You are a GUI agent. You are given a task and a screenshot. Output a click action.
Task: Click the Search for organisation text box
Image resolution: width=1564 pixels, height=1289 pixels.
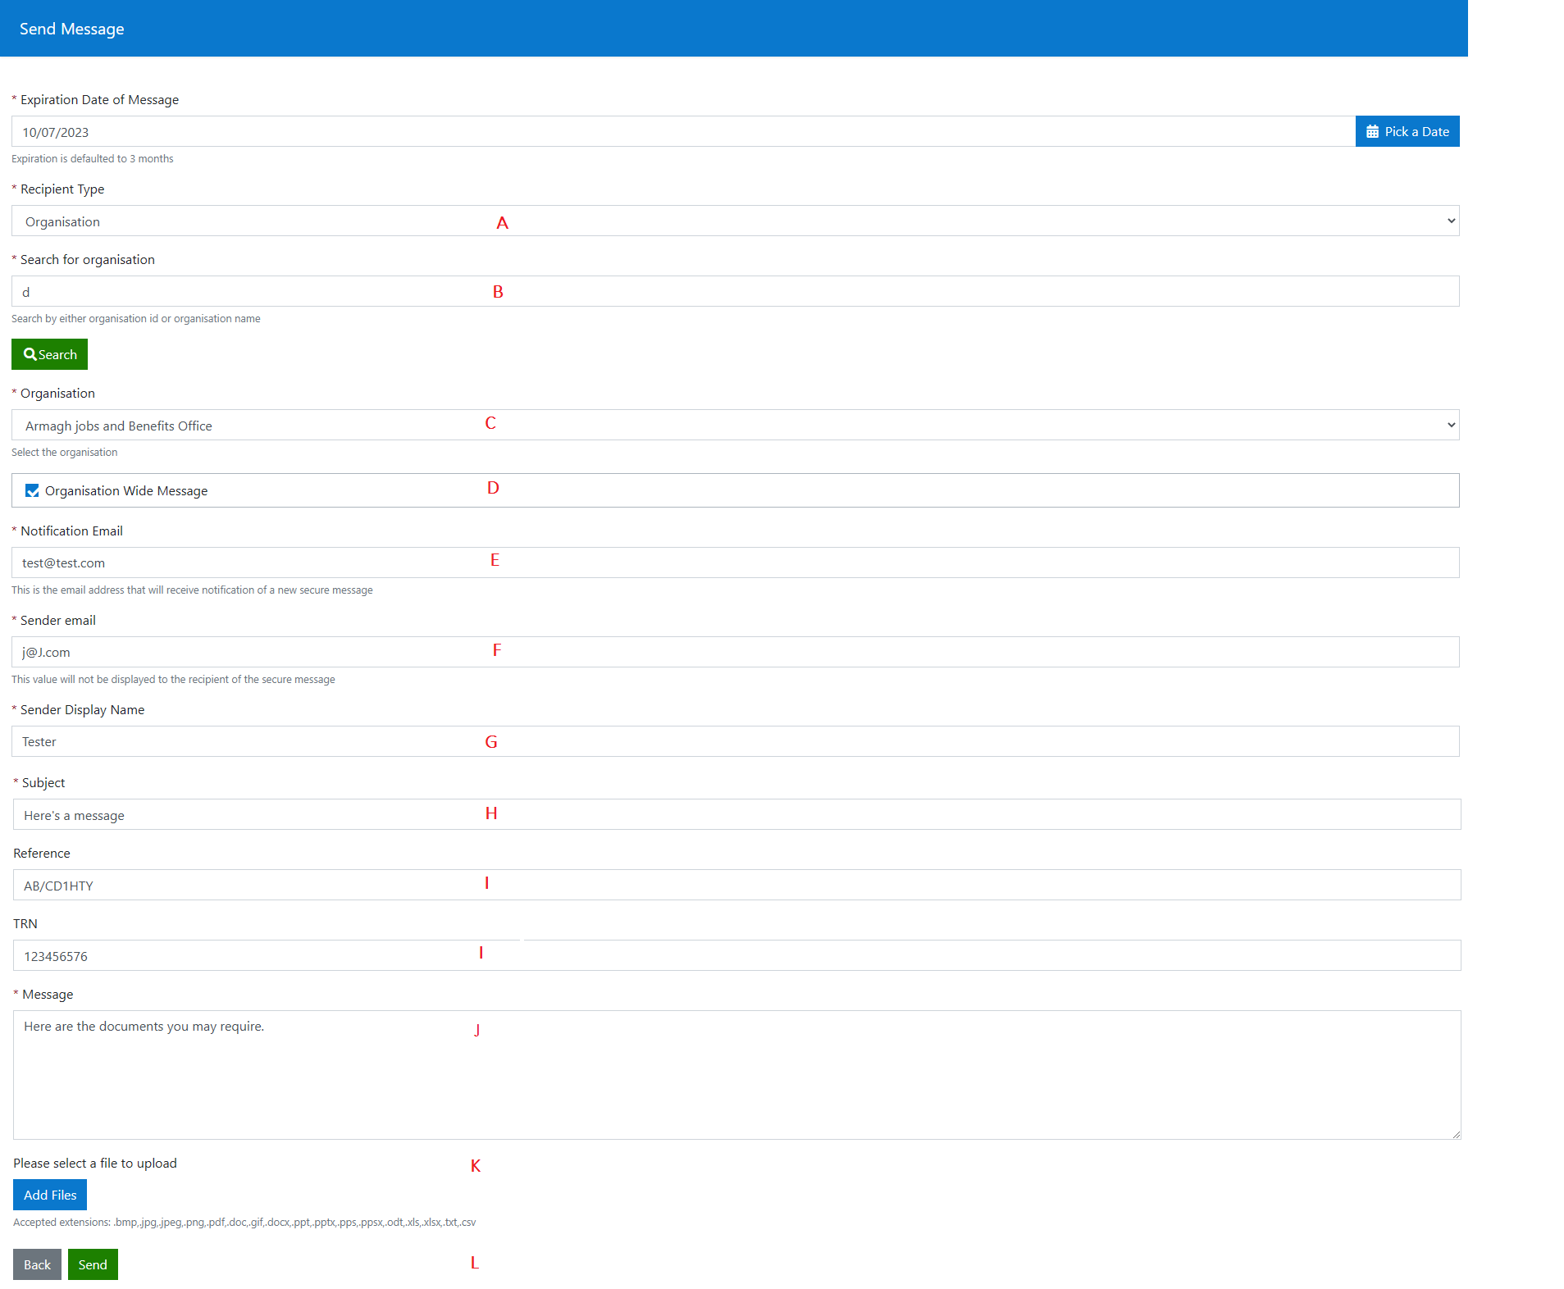click(x=735, y=292)
